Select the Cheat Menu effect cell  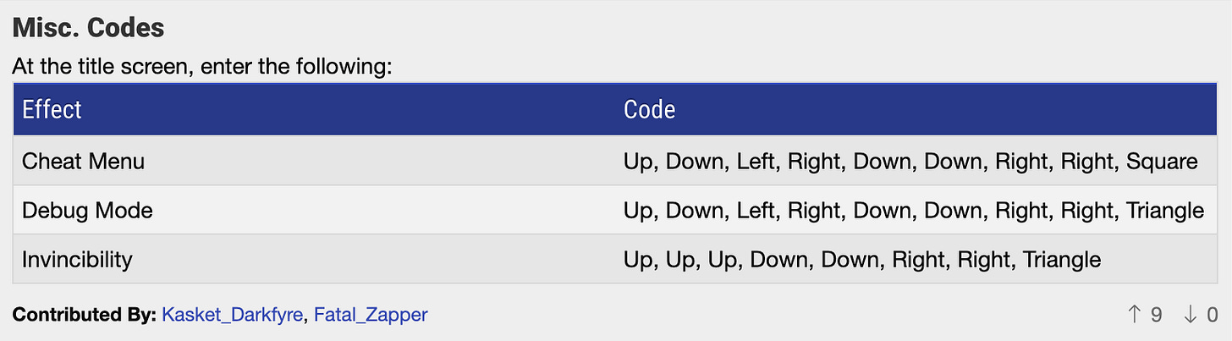click(314, 161)
